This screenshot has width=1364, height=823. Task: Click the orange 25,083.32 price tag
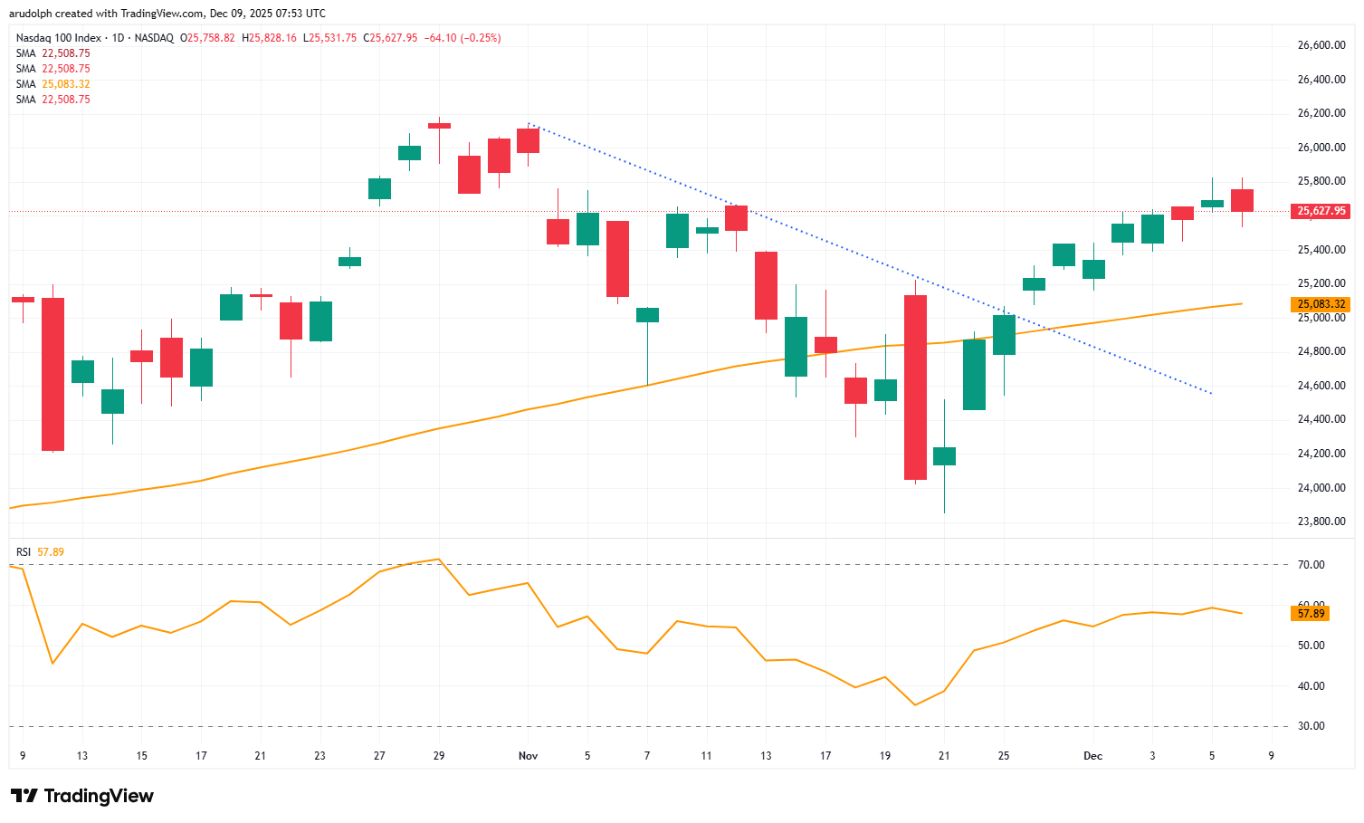click(1321, 304)
